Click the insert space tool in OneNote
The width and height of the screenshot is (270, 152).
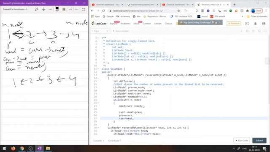(43, 9)
